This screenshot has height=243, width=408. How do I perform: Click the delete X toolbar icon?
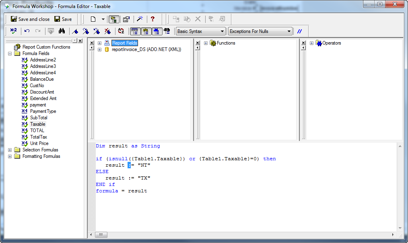pyautogui.click(x=198, y=19)
